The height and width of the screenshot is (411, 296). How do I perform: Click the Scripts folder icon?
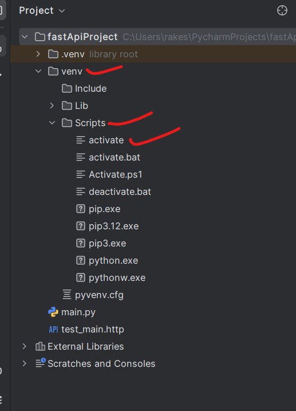[x=67, y=123]
